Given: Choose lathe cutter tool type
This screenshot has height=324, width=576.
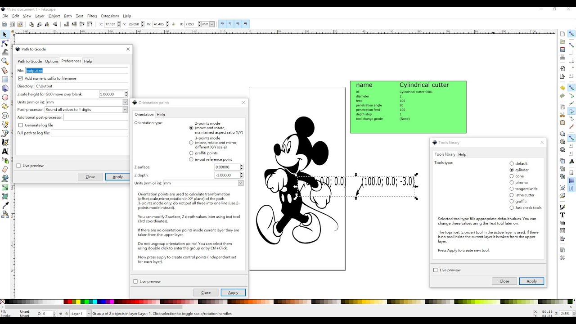Looking at the screenshot, I should [512, 195].
